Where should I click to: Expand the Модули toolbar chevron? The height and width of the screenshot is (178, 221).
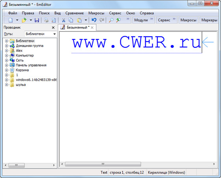pyautogui.click(x=152, y=19)
